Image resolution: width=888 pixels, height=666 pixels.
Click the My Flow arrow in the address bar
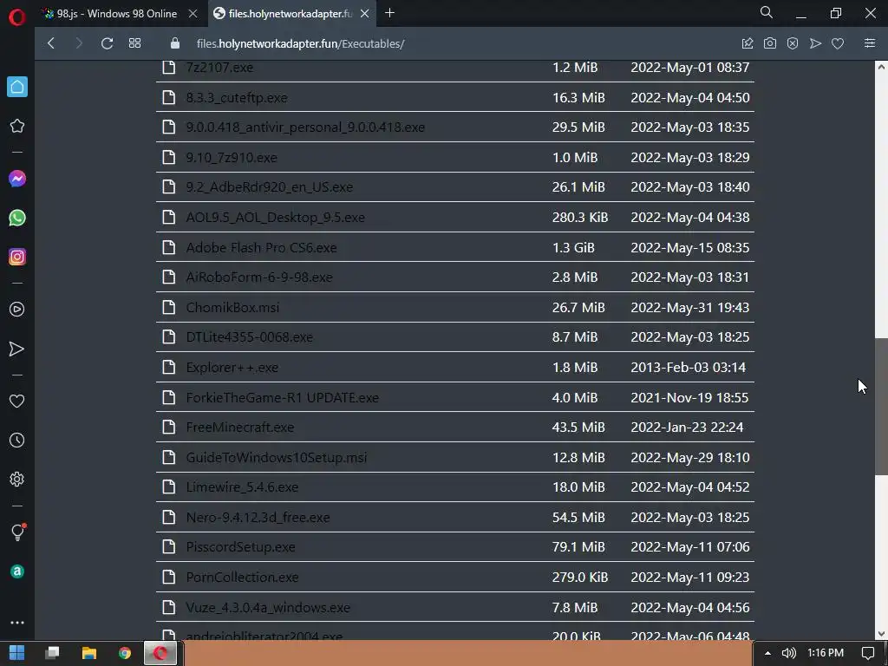(x=815, y=43)
